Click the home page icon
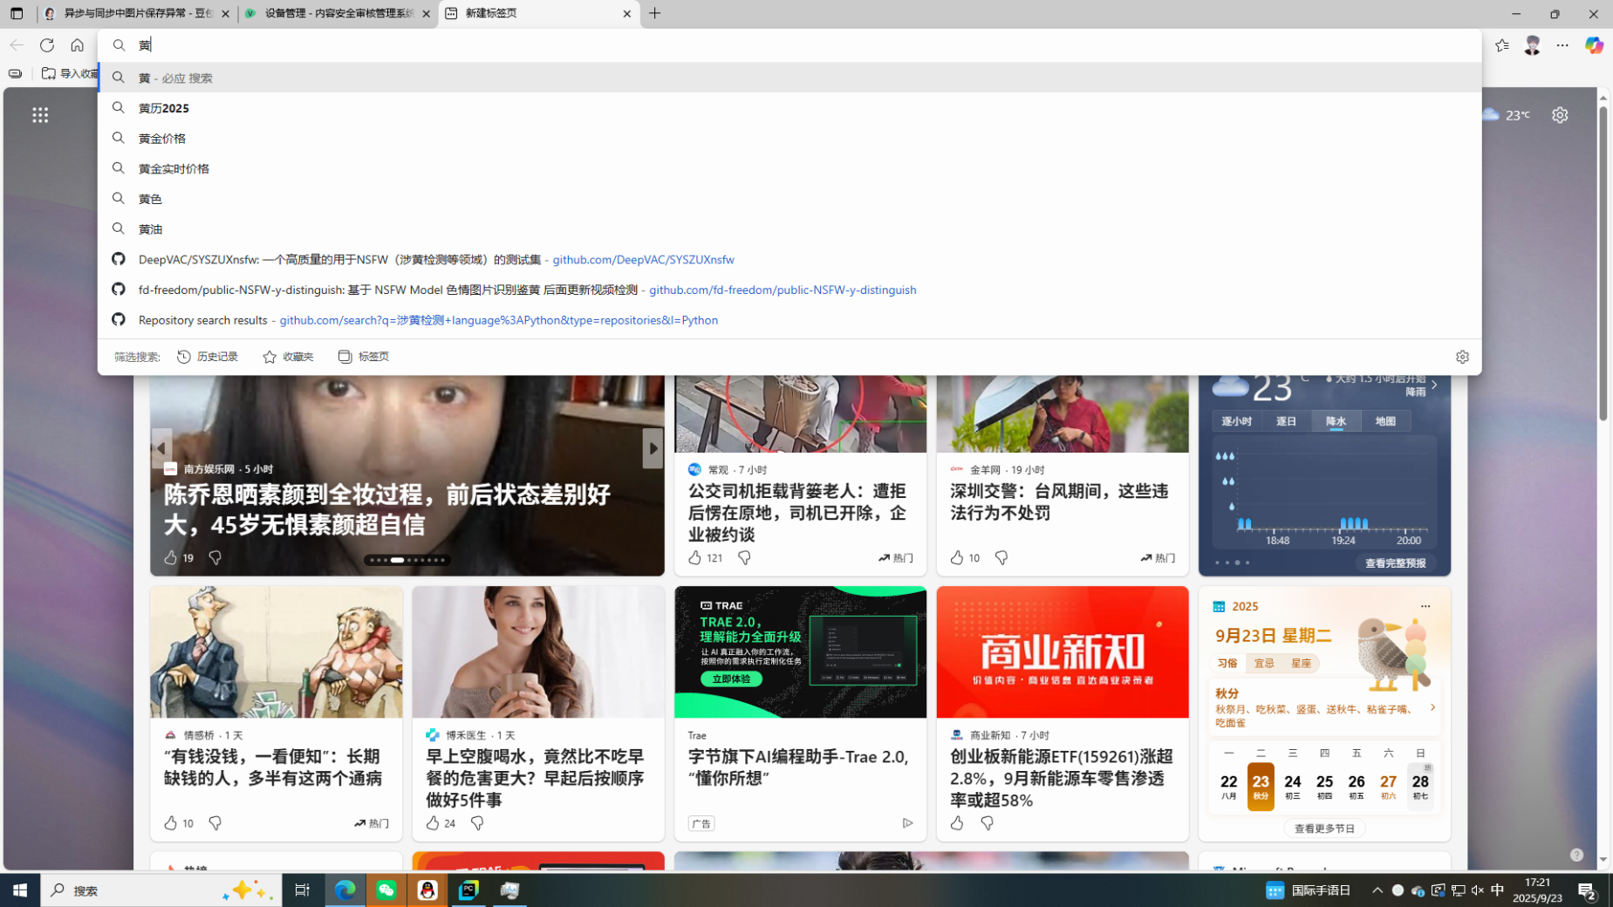The height and width of the screenshot is (907, 1613). pos(78,45)
